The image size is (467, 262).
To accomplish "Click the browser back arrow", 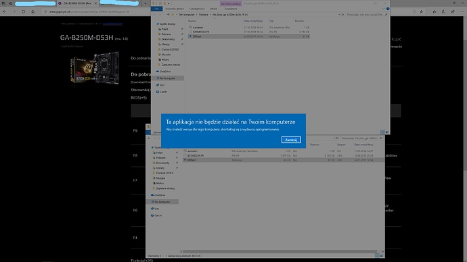I will tap(5, 11).
